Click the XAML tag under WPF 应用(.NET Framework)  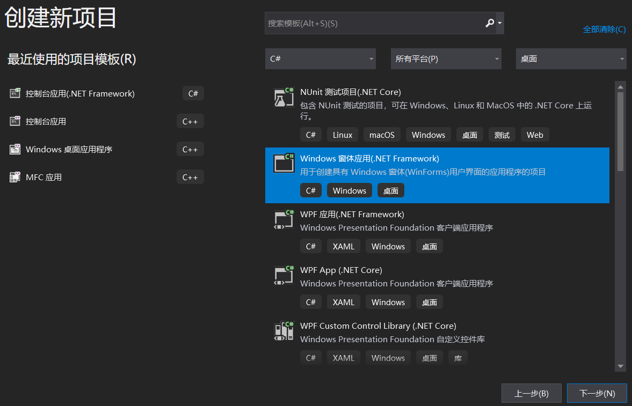click(344, 246)
